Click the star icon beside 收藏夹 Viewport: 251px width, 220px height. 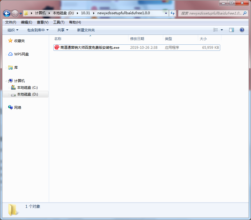pyautogui.click(x=10, y=41)
